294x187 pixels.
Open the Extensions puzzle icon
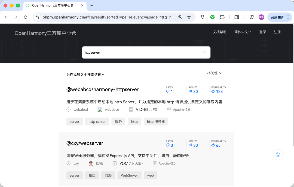click(x=222, y=17)
